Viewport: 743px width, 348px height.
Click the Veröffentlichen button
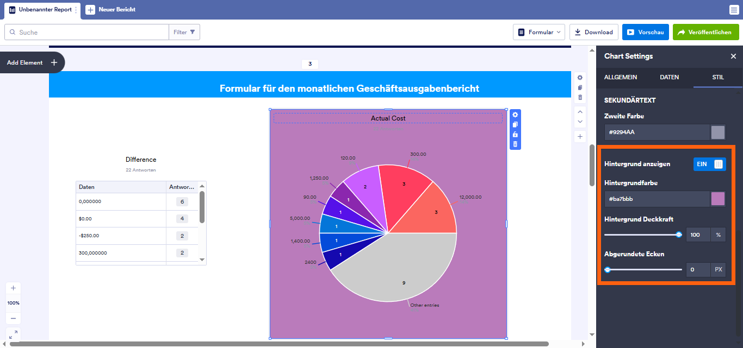tap(705, 31)
